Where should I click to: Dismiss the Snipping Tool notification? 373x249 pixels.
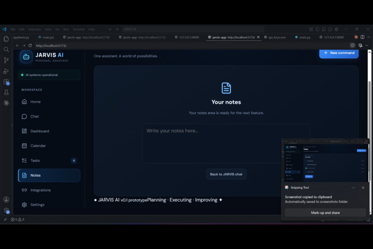coord(363,187)
